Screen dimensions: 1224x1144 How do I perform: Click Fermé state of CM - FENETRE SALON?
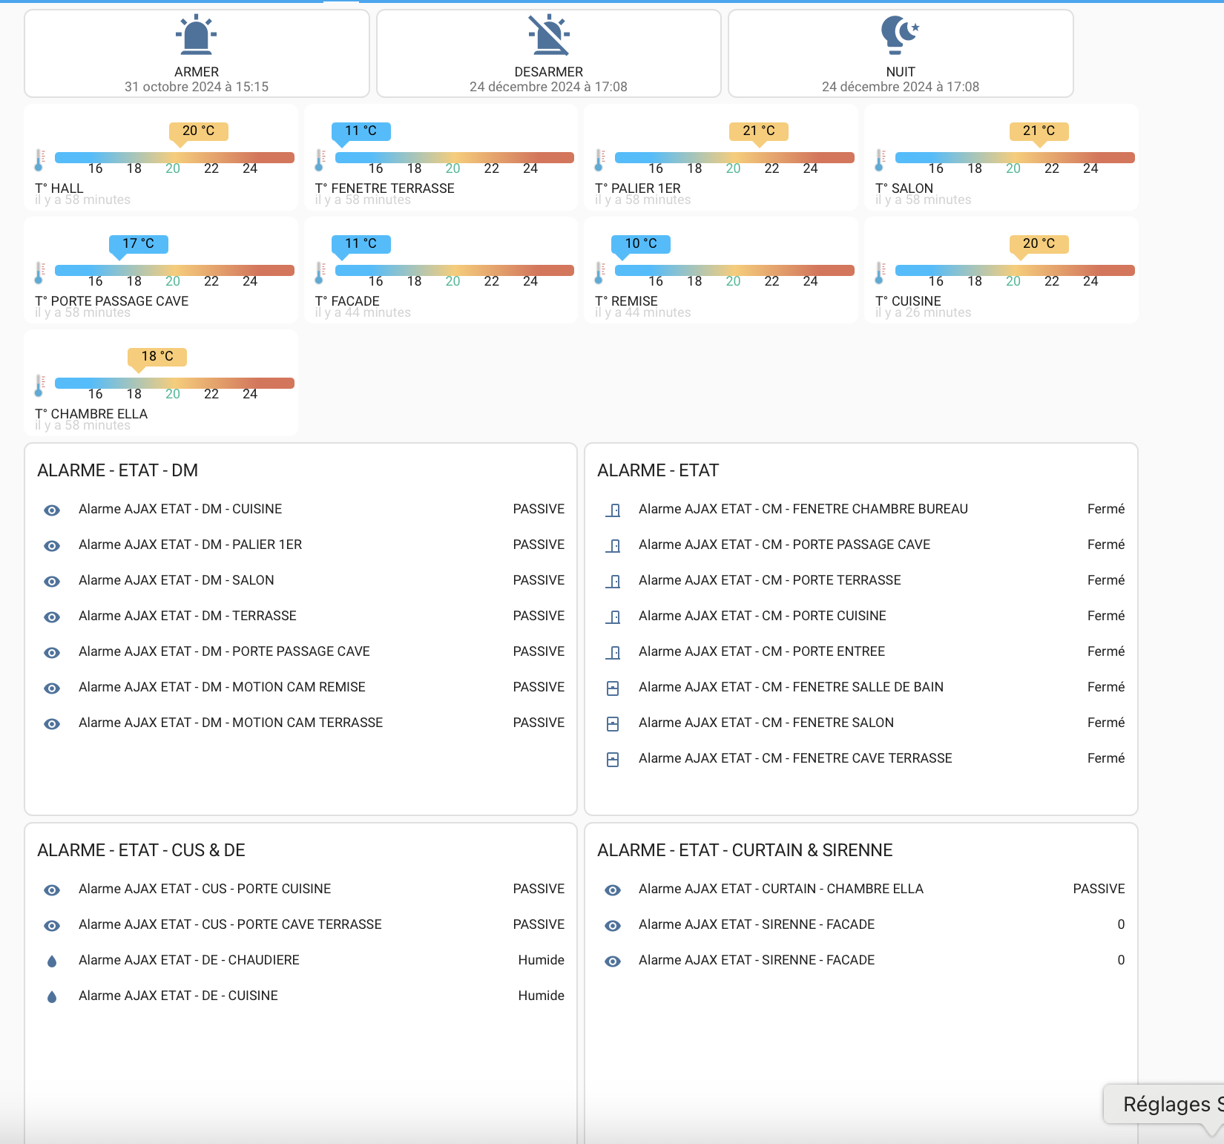coord(1106,723)
